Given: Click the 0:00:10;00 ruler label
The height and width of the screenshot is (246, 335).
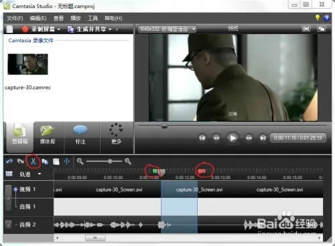Looking at the screenshot, I should (113, 178).
